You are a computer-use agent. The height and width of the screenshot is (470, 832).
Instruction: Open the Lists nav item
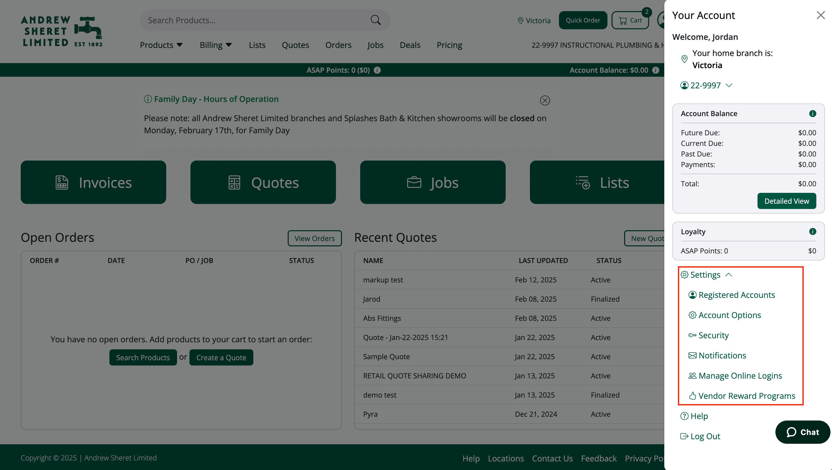257,45
